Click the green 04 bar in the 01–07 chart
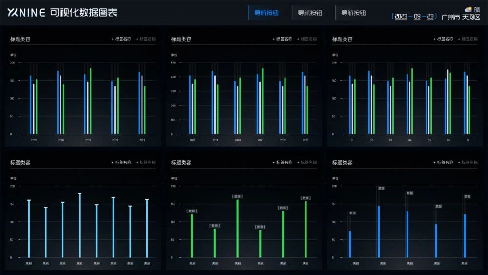The image size is (488, 275). pyautogui.click(x=412, y=101)
